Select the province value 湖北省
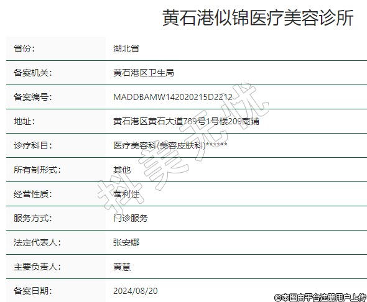367x302 pixels. 126,48
